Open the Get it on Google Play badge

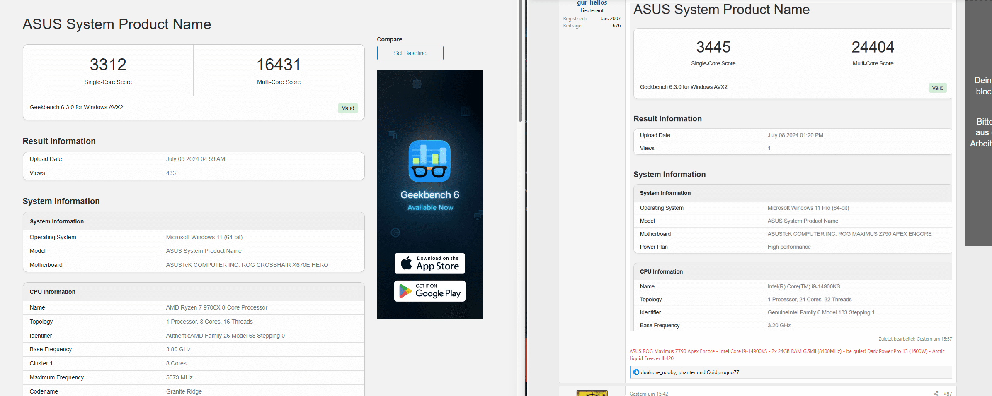pos(429,291)
